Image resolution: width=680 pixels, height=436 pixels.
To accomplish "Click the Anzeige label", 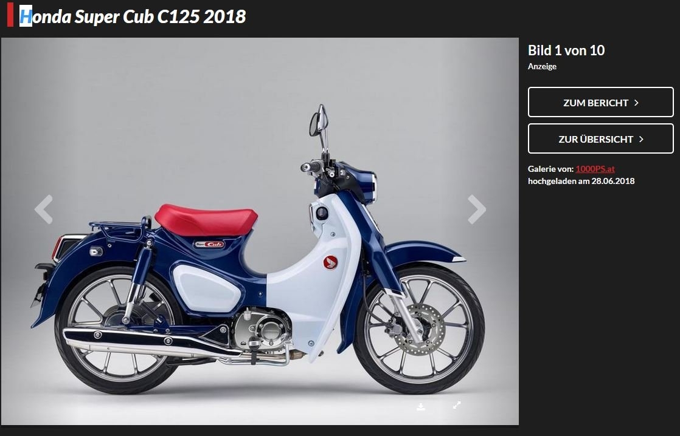I will coord(542,66).
